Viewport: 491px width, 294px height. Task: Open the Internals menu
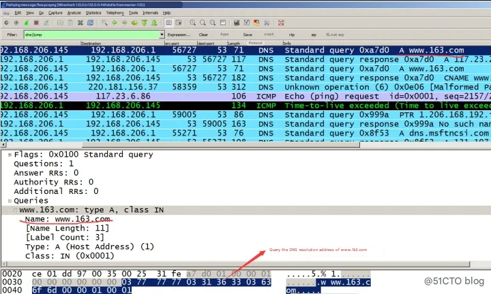coord(150,13)
